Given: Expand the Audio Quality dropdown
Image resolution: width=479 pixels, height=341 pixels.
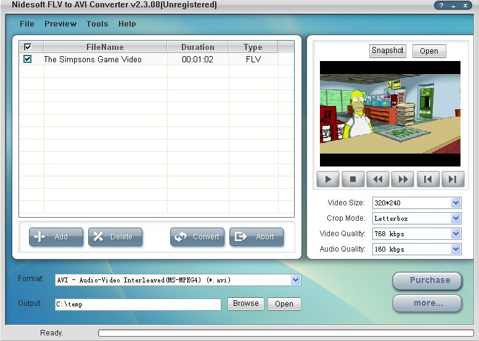Looking at the screenshot, I should [456, 249].
